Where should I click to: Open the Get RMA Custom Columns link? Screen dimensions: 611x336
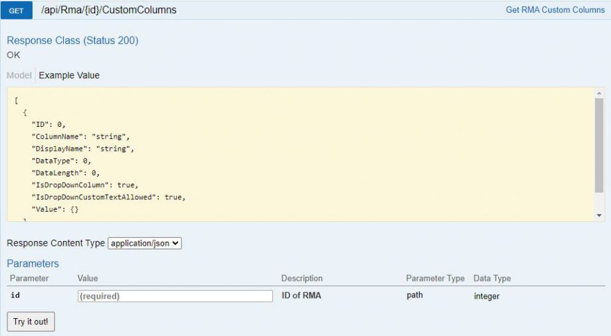(x=555, y=10)
